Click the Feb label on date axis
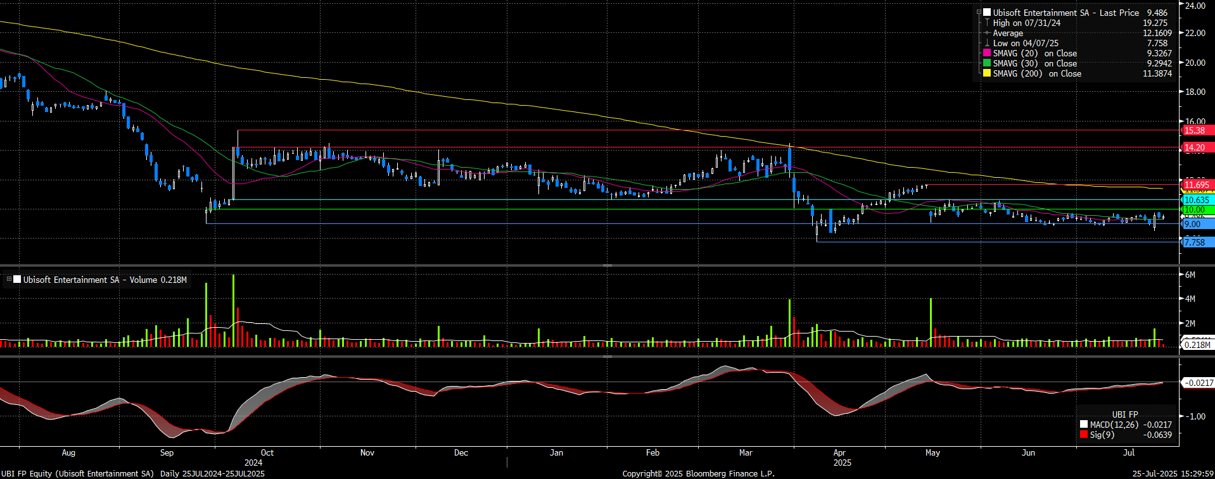 tap(652, 452)
